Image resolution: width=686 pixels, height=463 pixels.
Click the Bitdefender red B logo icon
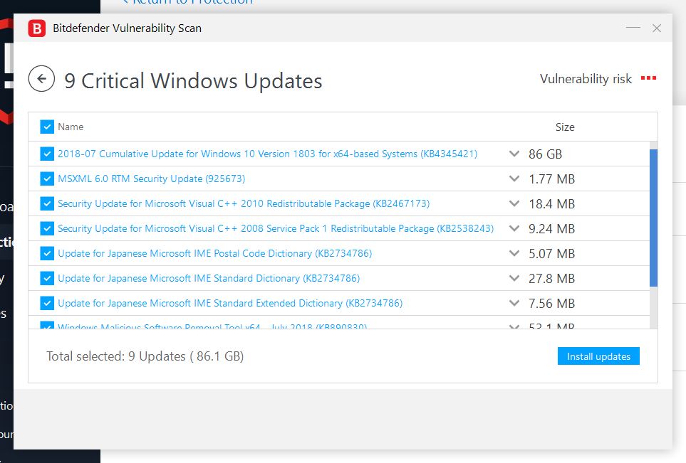tap(37, 28)
